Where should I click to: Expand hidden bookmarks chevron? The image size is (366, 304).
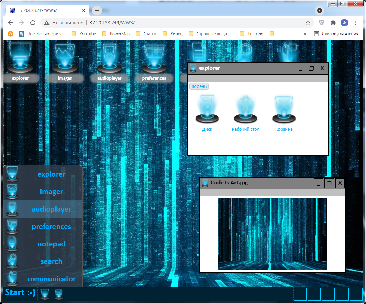(305, 34)
